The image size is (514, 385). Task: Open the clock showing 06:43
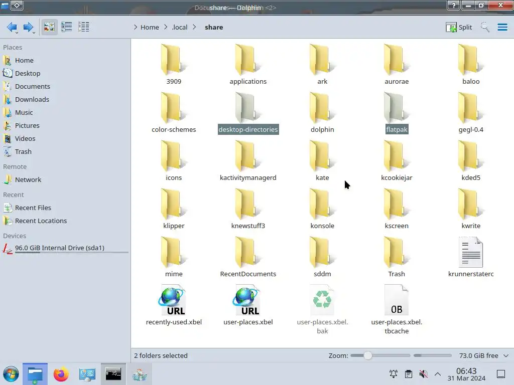coord(466,374)
